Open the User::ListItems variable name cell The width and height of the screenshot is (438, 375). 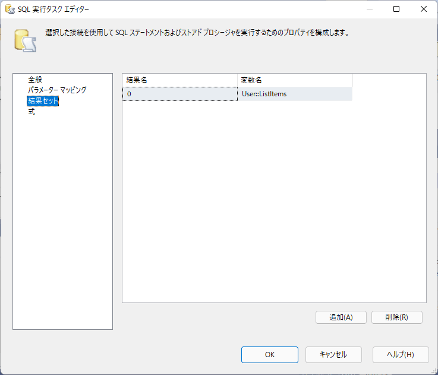pos(295,94)
